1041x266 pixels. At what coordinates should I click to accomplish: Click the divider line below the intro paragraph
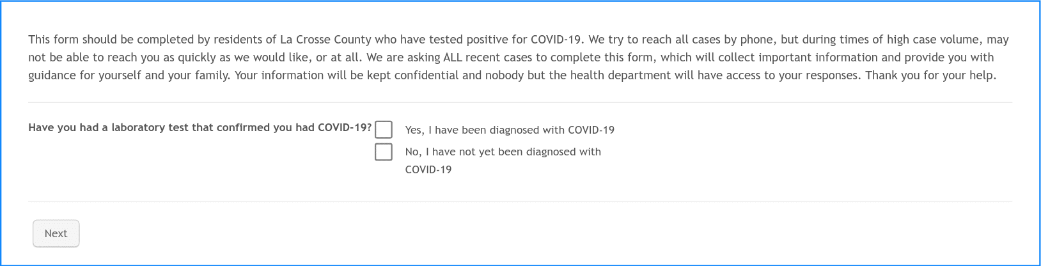520,102
